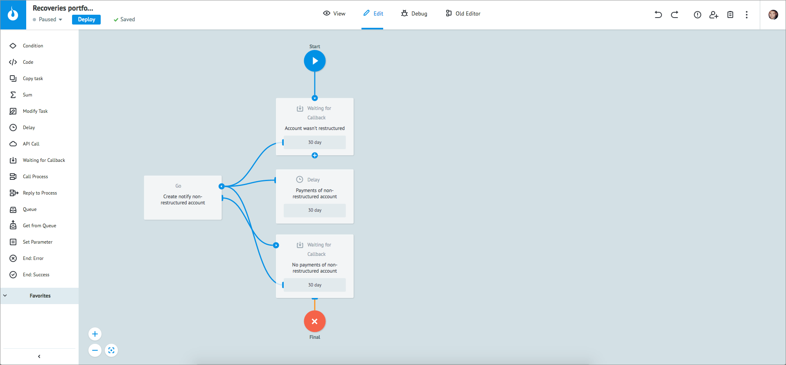Open the add user sharing icon

[714, 15]
